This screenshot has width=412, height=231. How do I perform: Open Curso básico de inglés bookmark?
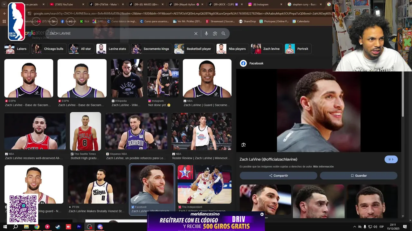tap(122, 21)
